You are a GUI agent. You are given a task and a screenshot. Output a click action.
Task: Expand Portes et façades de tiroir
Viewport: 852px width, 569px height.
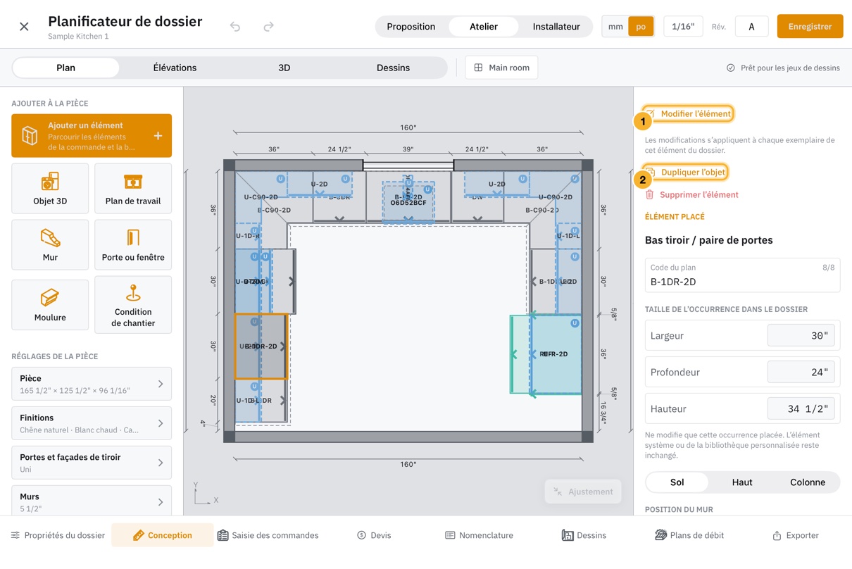tap(92, 463)
